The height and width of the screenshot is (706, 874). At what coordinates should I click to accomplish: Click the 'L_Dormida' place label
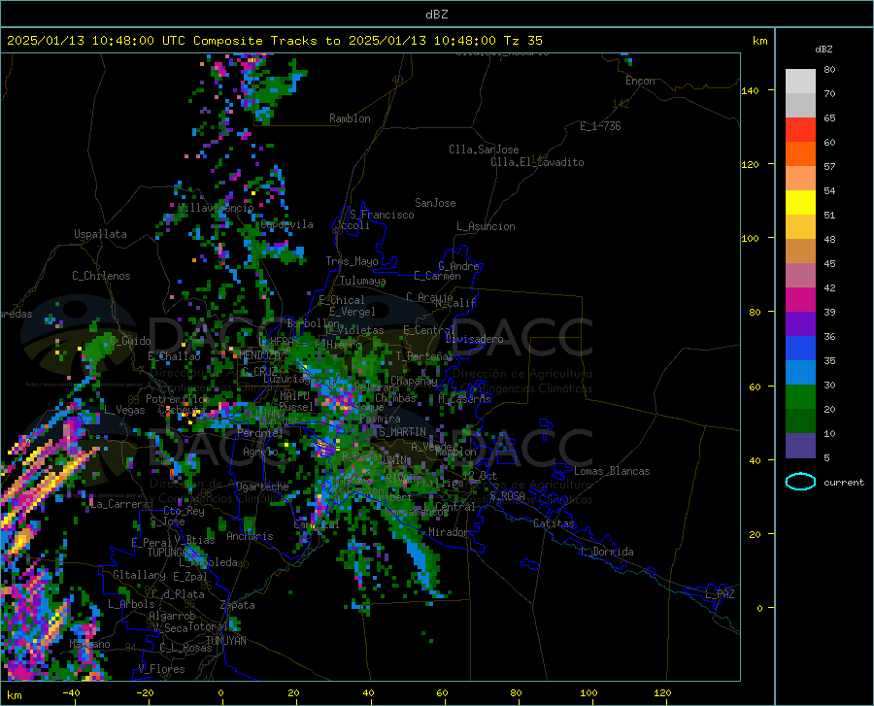pos(607,552)
